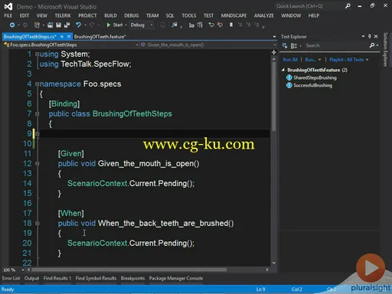Click the Open File toolbar icon
The width and height of the screenshot is (392, 294).
[51, 24]
